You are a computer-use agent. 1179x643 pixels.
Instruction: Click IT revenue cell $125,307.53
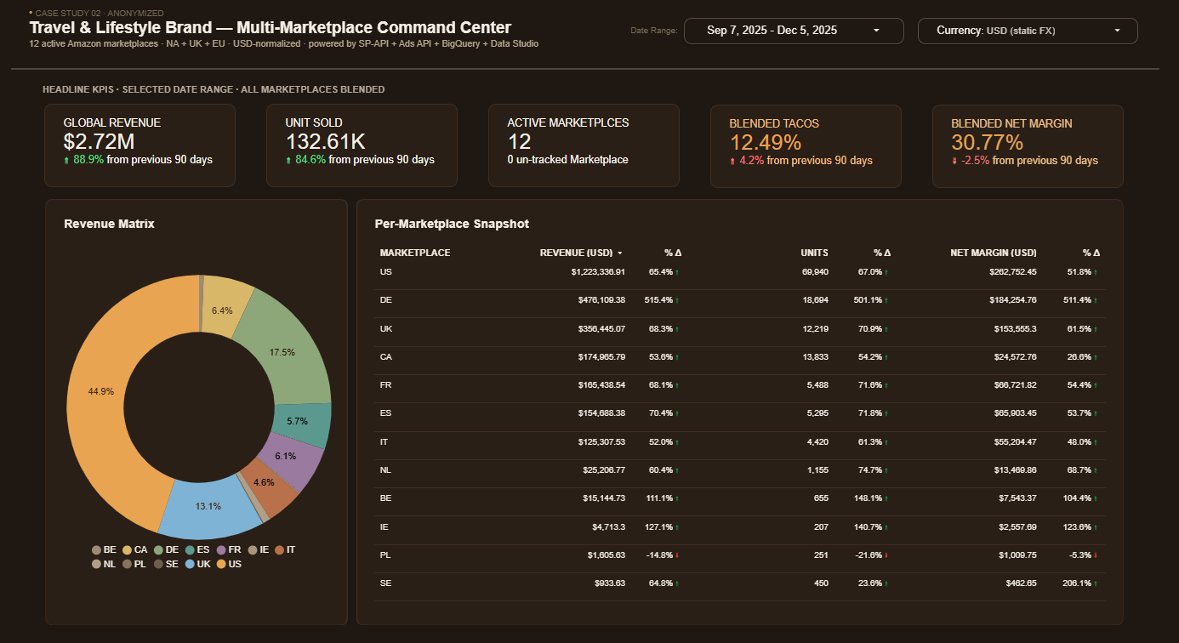(x=601, y=442)
